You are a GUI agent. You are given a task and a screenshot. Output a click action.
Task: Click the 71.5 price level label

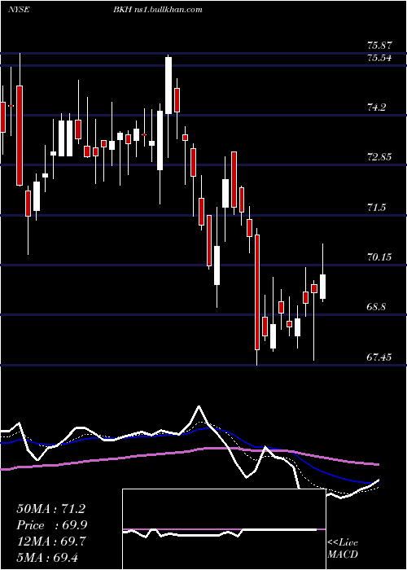[376, 208]
